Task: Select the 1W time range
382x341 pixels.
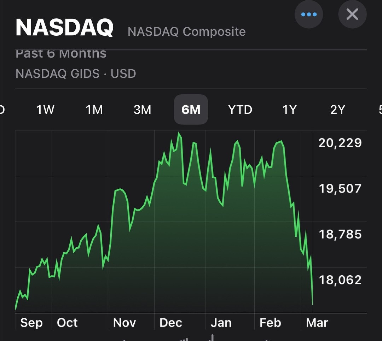Action: click(x=45, y=110)
